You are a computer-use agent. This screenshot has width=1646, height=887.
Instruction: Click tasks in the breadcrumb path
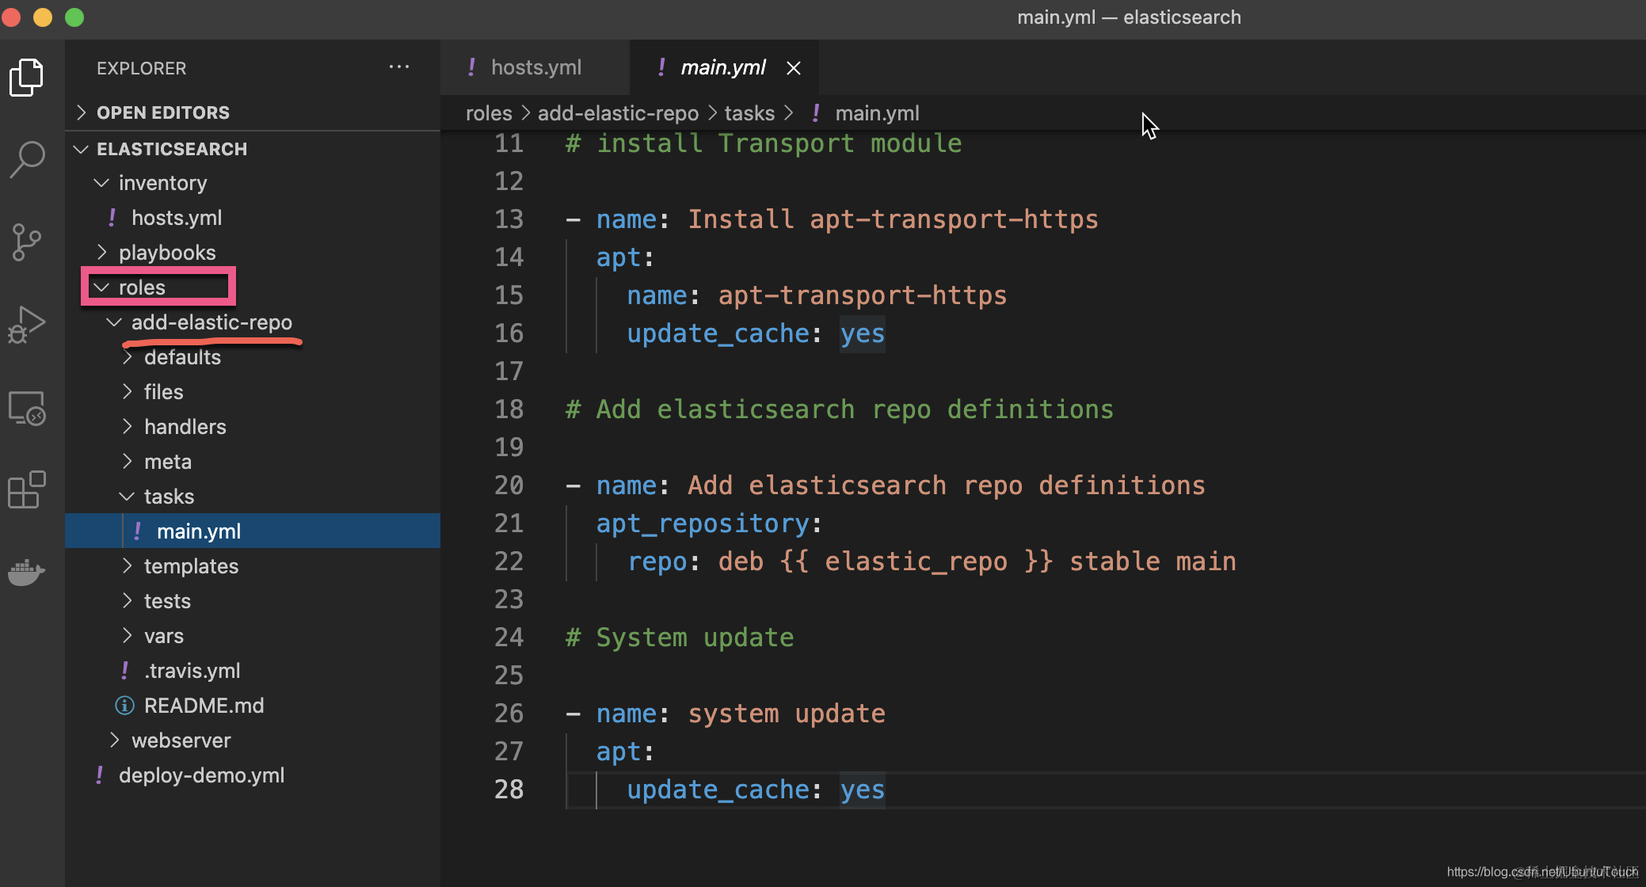coord(749,113)
